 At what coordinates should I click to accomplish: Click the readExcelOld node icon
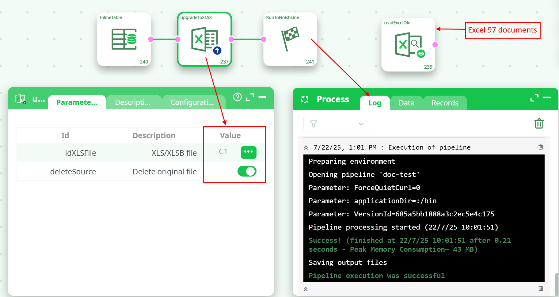click(408, 45)
